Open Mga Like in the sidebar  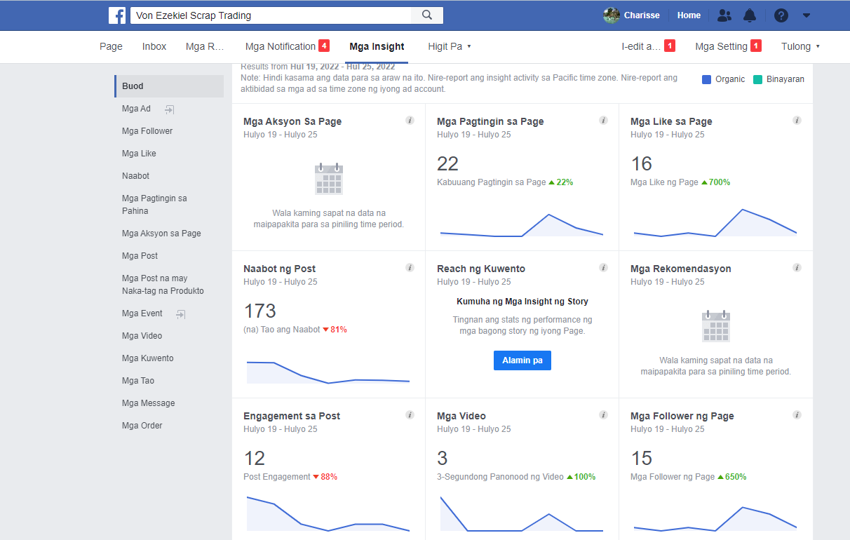[x=139, y=154]
